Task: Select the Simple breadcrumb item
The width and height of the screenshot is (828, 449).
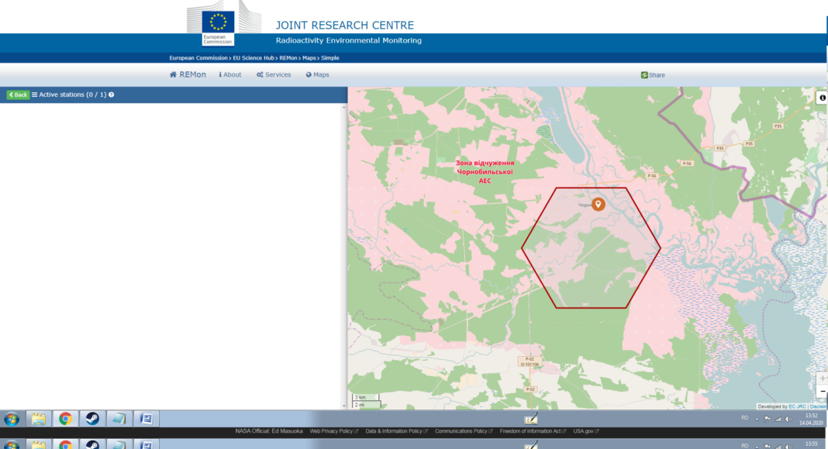Action: pyautogui.click(x=330, y=58)
